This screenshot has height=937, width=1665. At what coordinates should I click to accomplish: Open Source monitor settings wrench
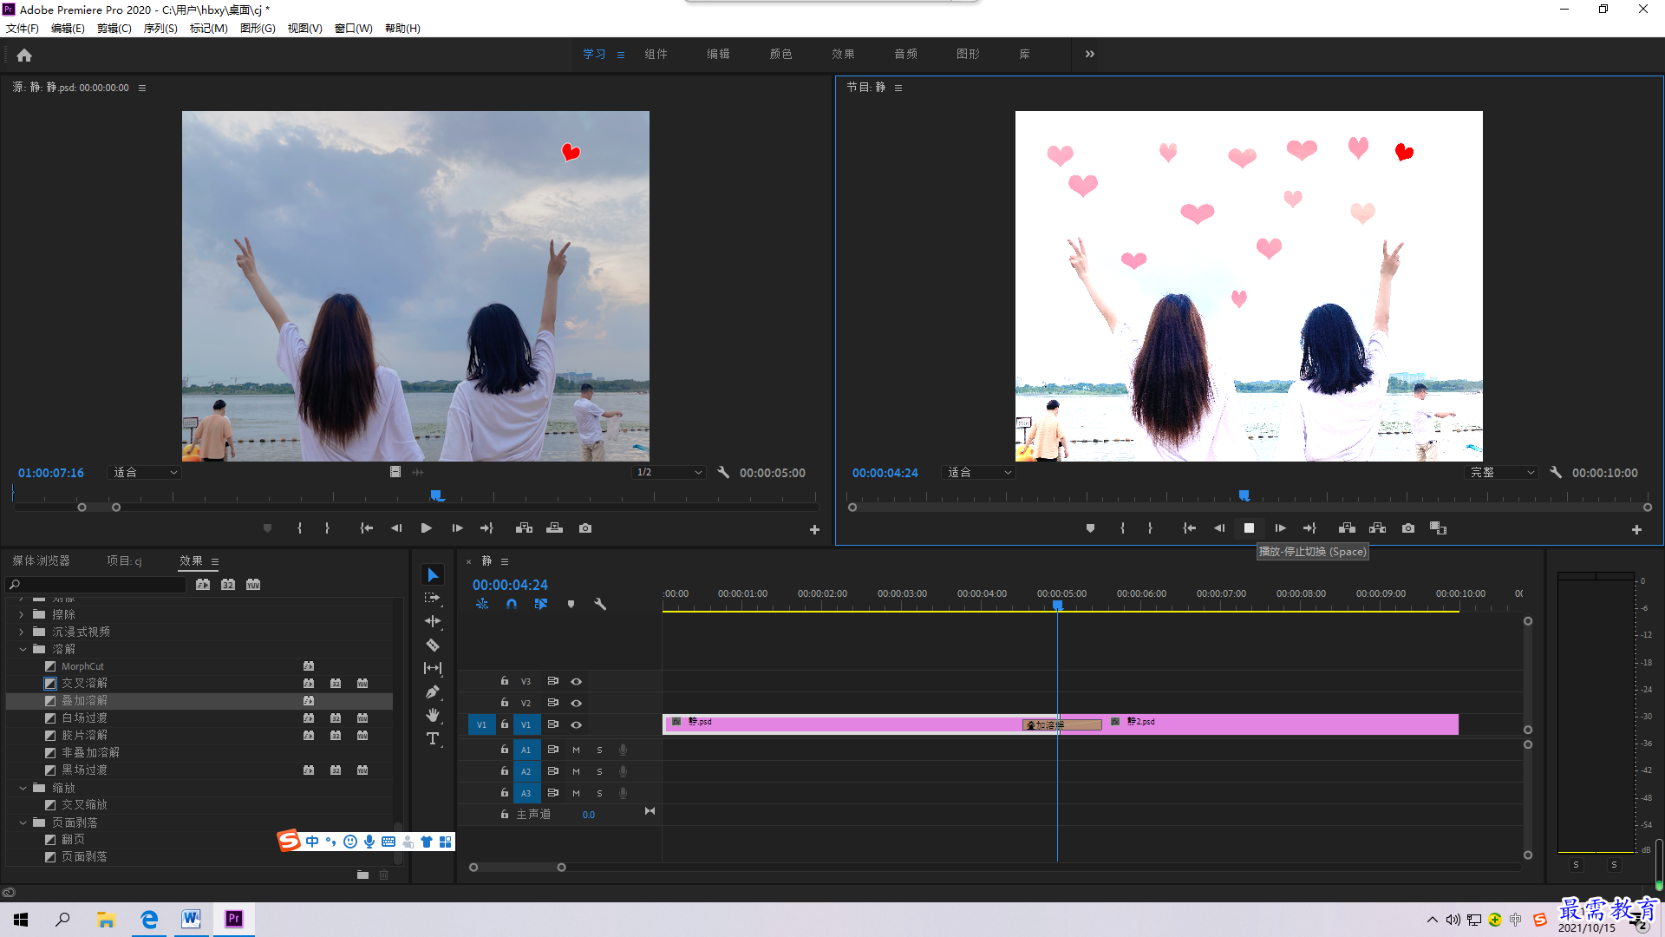723,473
